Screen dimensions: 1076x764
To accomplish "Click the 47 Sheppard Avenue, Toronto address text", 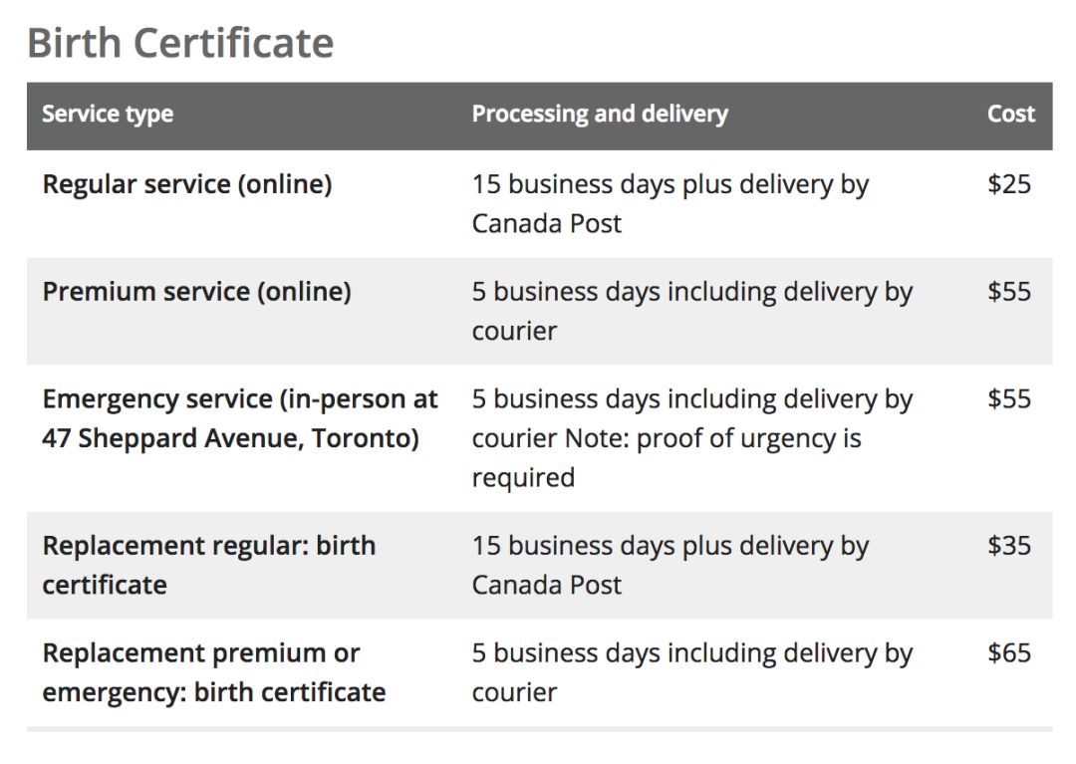I will pos(230,438).
